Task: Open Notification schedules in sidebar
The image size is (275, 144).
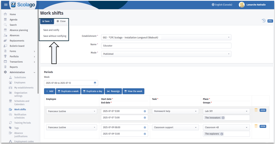Action: click(x=20, y=116)
